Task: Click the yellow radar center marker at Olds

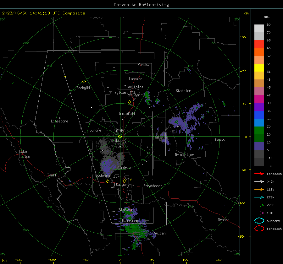Action: 120,137
